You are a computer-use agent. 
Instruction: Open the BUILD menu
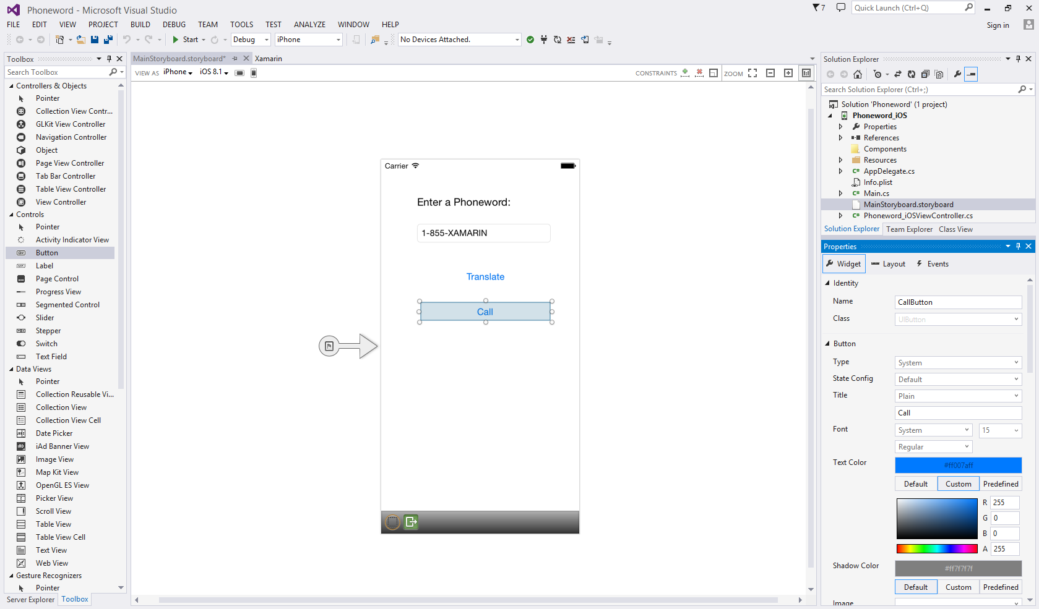tap(140, 25)
